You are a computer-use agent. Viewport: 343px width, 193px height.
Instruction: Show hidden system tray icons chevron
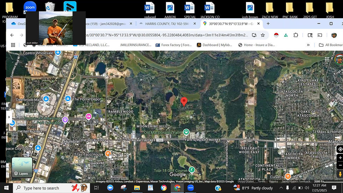(281, 188)
